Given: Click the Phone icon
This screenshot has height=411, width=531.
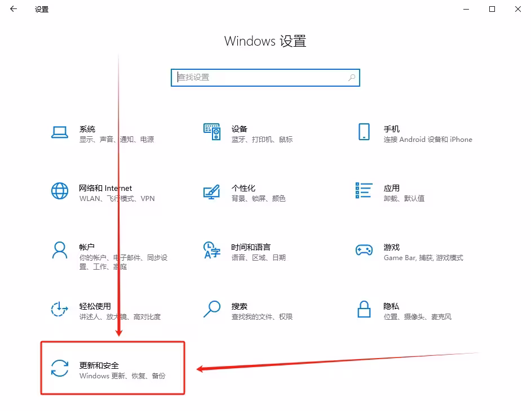Looking at the screenshot, I should pyautogui.click(x=364, y=132).
